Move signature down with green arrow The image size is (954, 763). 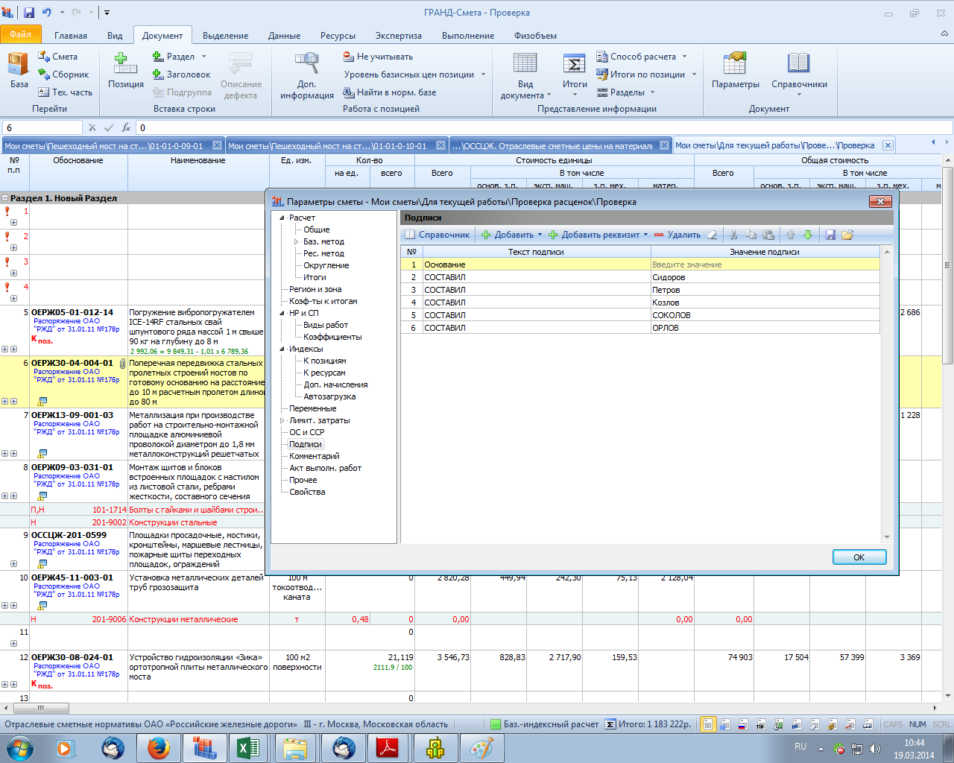click(x=808, y=235)
